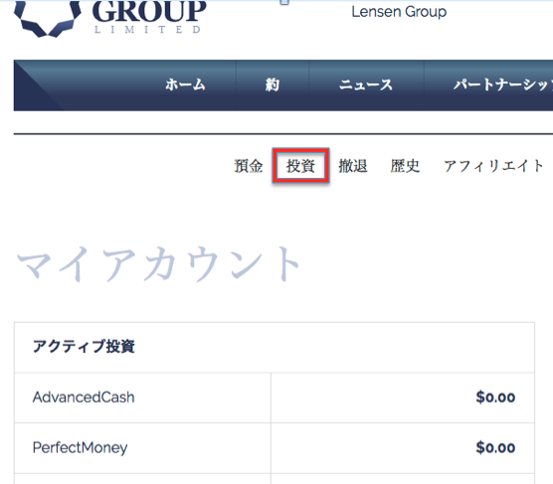Screen dimensions: 553x484
Task: Select the マイアカウント page heading
Action: 159,263
